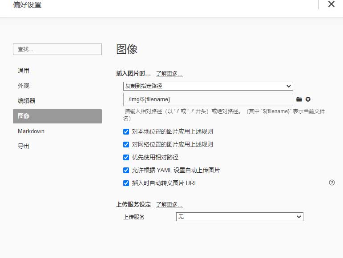This screenshot has width=343, height=258.
Task: Disable '允许根据 YAML 设置自动上传图片'
Action: 126,170
